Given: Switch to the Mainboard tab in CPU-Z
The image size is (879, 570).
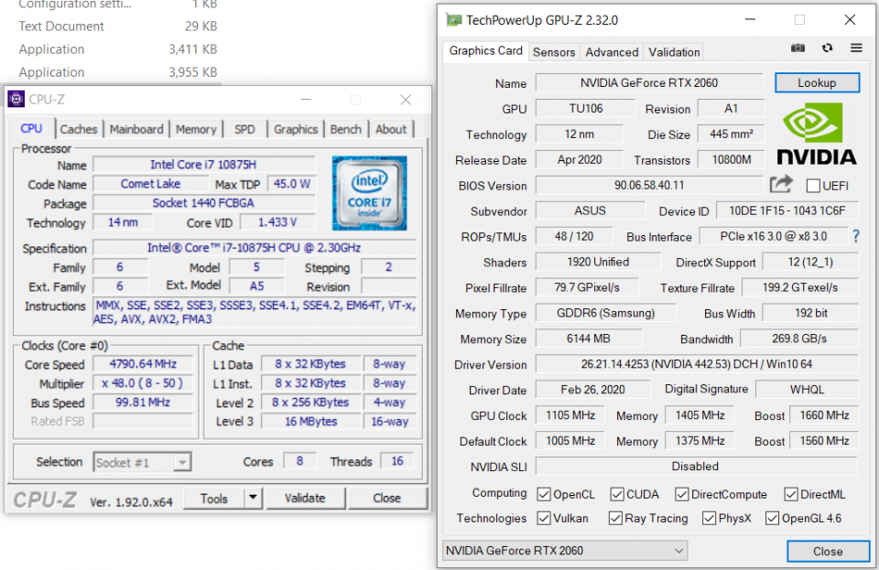Looking at the screenshot, I should [x=136, y=129].
